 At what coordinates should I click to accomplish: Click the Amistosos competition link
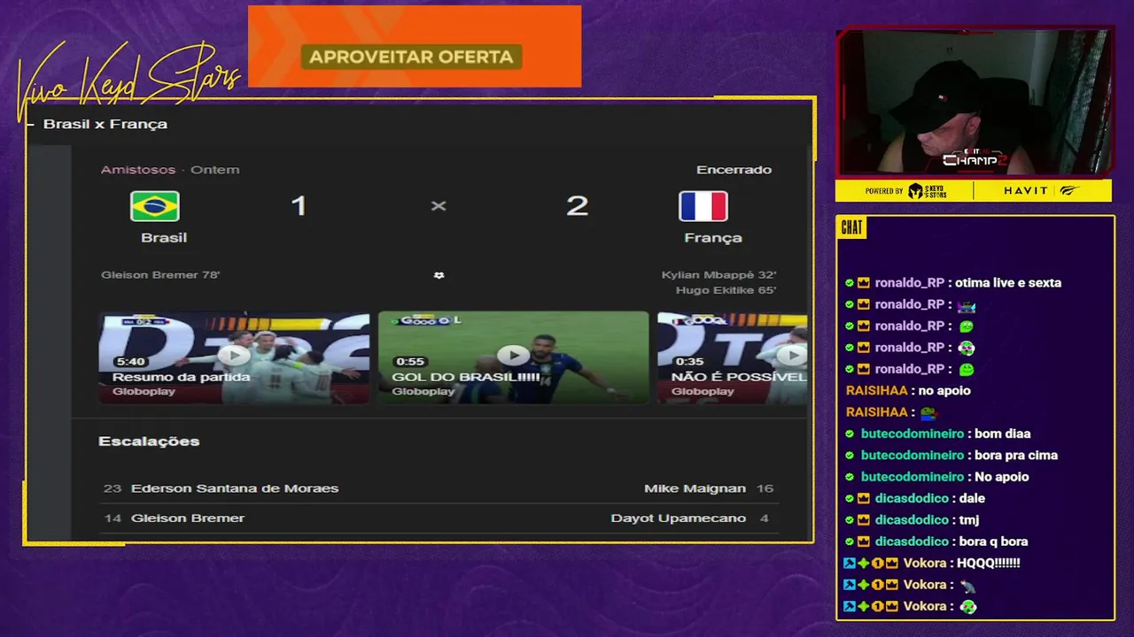pyautogui.click(x=138, y=169)
